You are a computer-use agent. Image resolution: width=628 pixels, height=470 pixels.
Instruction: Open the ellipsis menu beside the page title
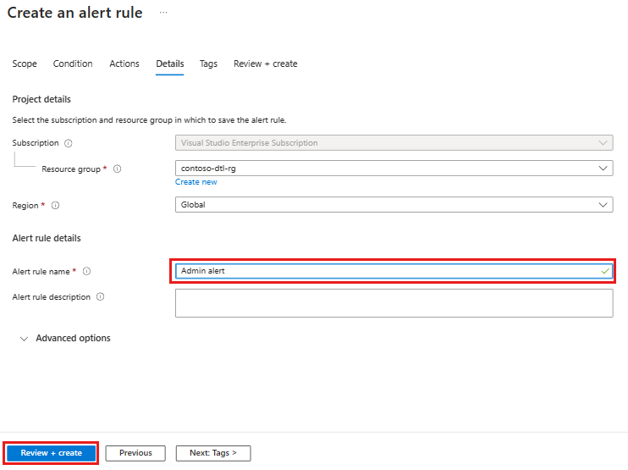click(x=163, y=13)
